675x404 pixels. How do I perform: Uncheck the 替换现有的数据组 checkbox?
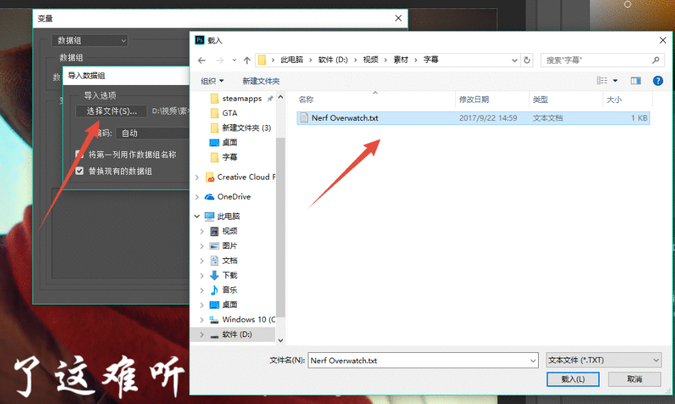[80, 171]
